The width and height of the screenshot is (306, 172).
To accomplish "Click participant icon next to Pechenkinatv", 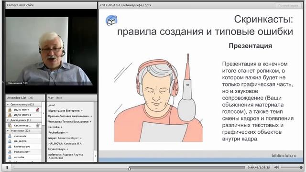I will pos(10,152).
